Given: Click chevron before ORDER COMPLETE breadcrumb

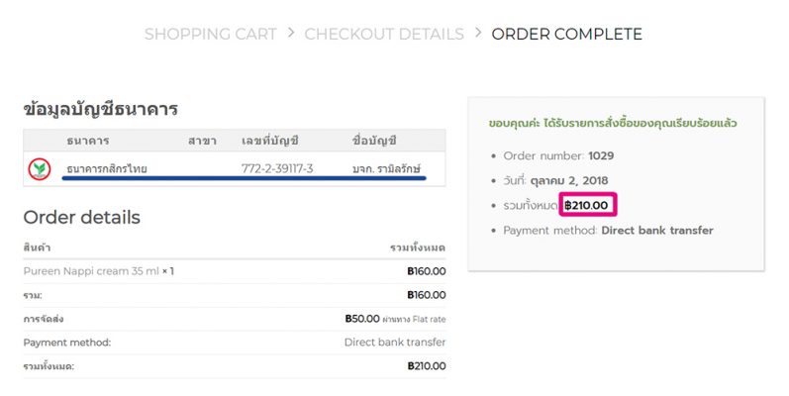Looking at the screenshot, I should pos(478,33).
